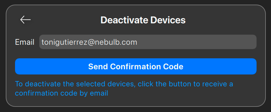Click the Email label
Viewport: 271px width, 112px height.
pos(25,42)
